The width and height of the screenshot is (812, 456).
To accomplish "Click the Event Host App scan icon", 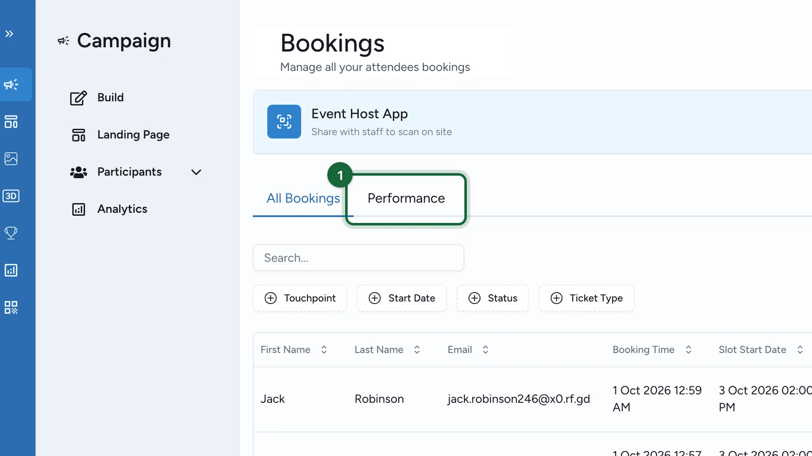I will click(284, 122).
